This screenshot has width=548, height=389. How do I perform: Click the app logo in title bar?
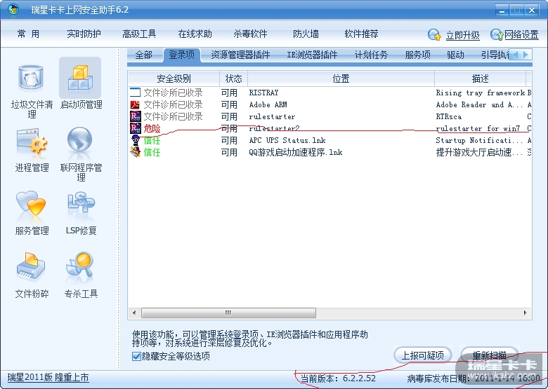click(x=13, y=9)
